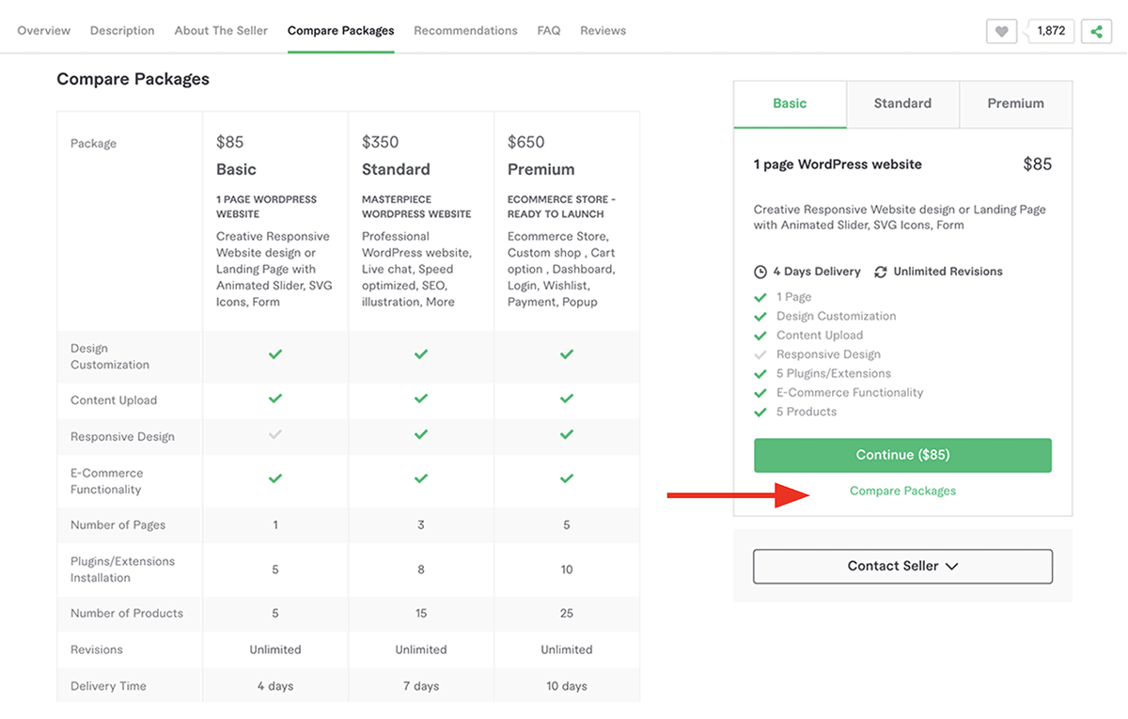This screenshot has height=719, width=1128.
Task: Click the Number of Products row label
Action: (127, 613)
